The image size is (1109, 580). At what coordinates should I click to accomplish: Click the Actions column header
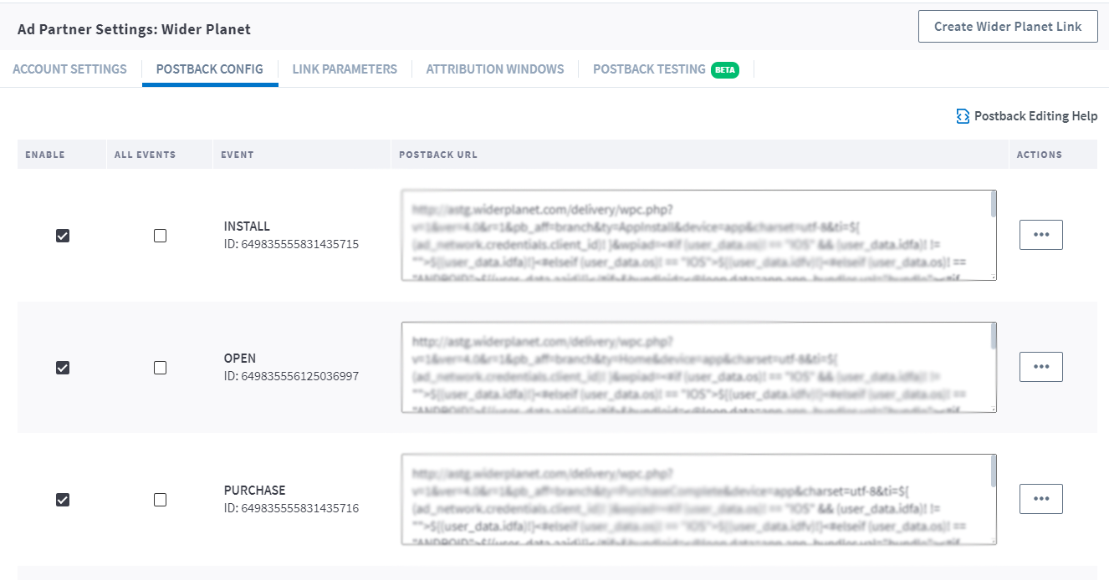pyautogui.click(x=1040, y=155)
